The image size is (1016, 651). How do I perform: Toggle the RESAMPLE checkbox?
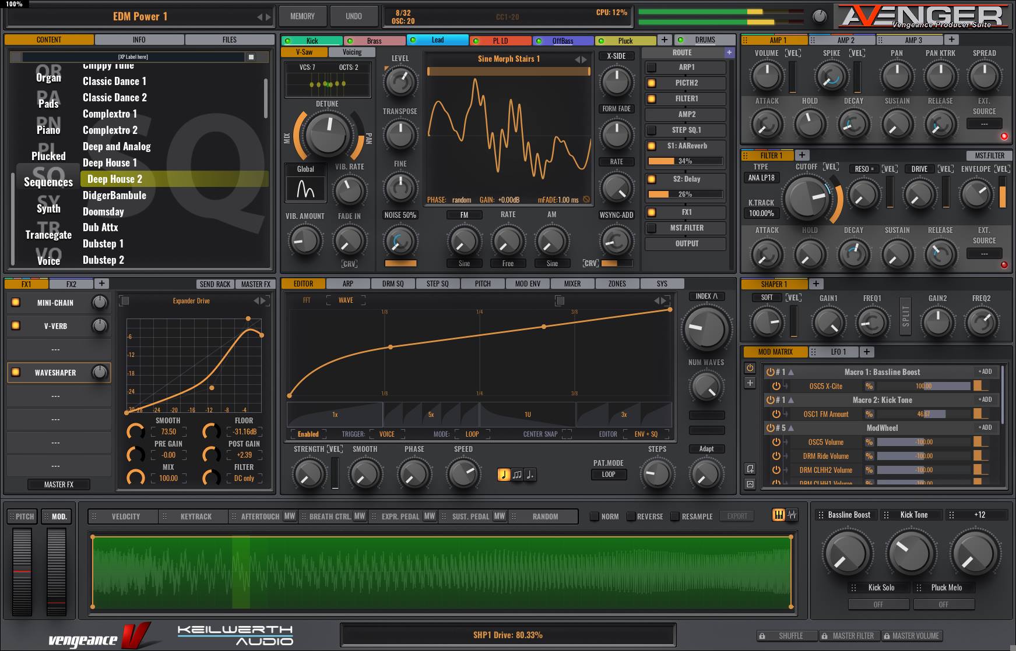675,516
